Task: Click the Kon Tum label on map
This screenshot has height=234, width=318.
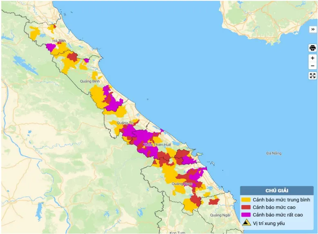Action: coord(177,232)
